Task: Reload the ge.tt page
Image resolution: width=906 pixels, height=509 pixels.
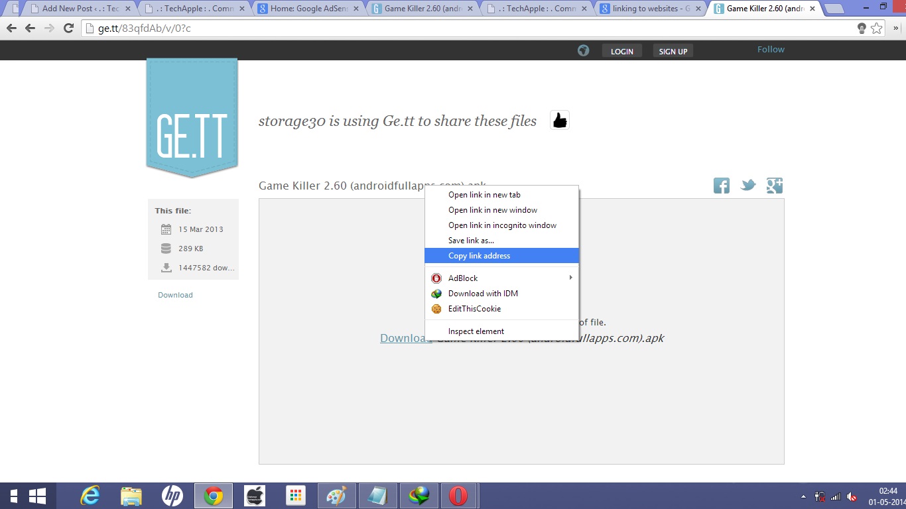Action: coord(68,28)
